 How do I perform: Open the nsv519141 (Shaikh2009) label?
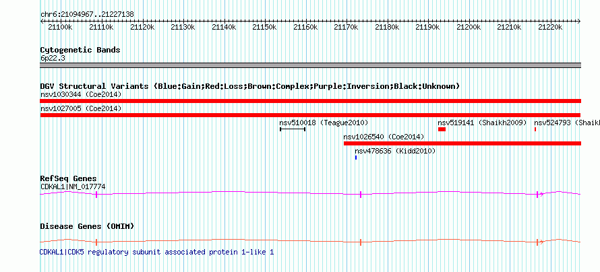click(482, 123)
